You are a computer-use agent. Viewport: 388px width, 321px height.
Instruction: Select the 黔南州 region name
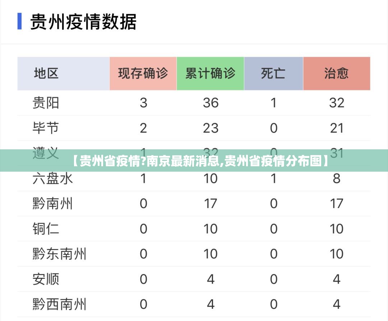tap(52, 204)
